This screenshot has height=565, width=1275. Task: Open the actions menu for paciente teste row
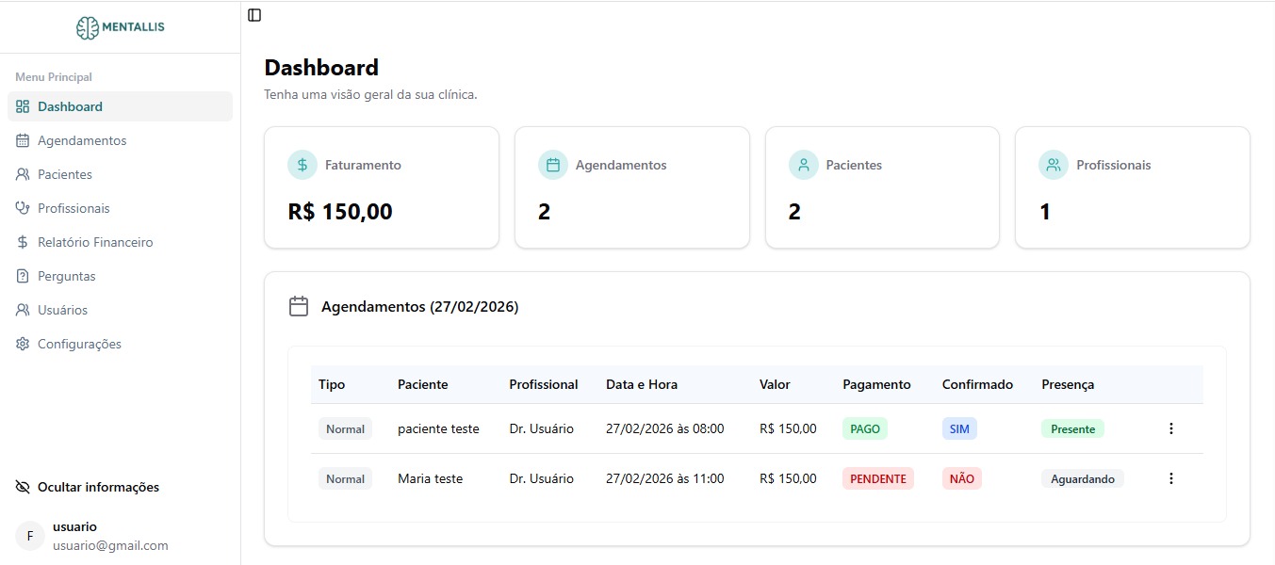tap(1170, 428)
